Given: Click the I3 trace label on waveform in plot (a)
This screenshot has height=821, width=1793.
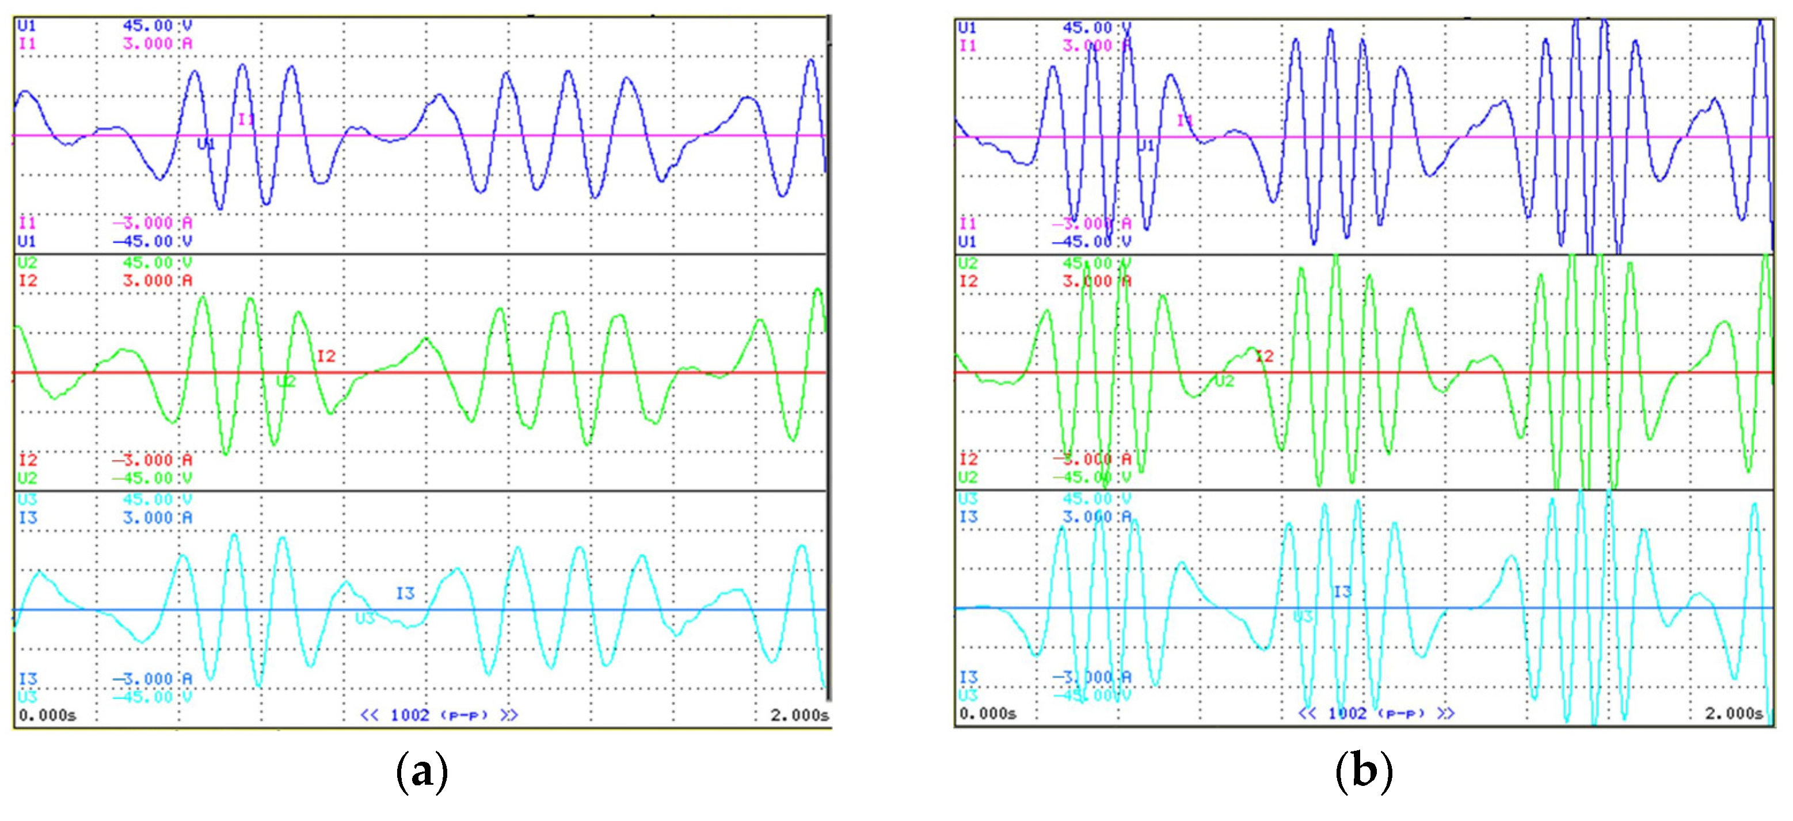Looking at the screenshot, I should 406,594.
